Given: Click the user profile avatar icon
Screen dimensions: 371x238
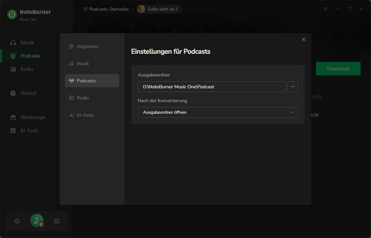Looking at the screenshot, I should coord(37,221).
